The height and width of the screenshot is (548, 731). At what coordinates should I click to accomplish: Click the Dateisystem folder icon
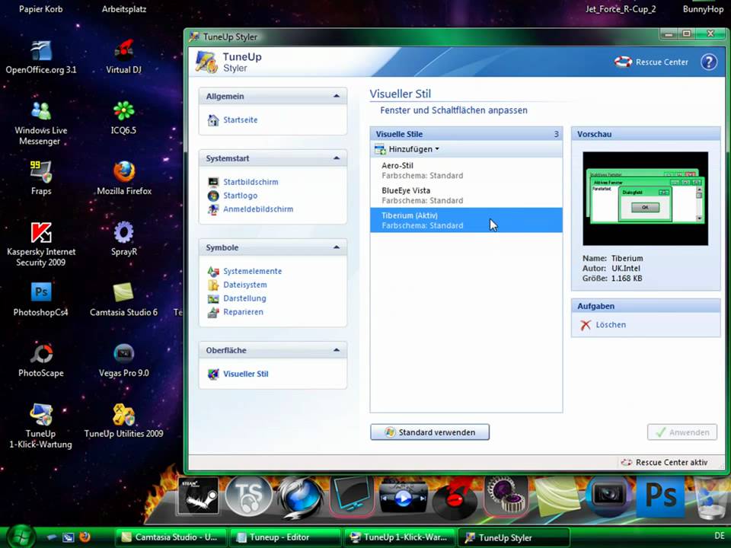213,285
